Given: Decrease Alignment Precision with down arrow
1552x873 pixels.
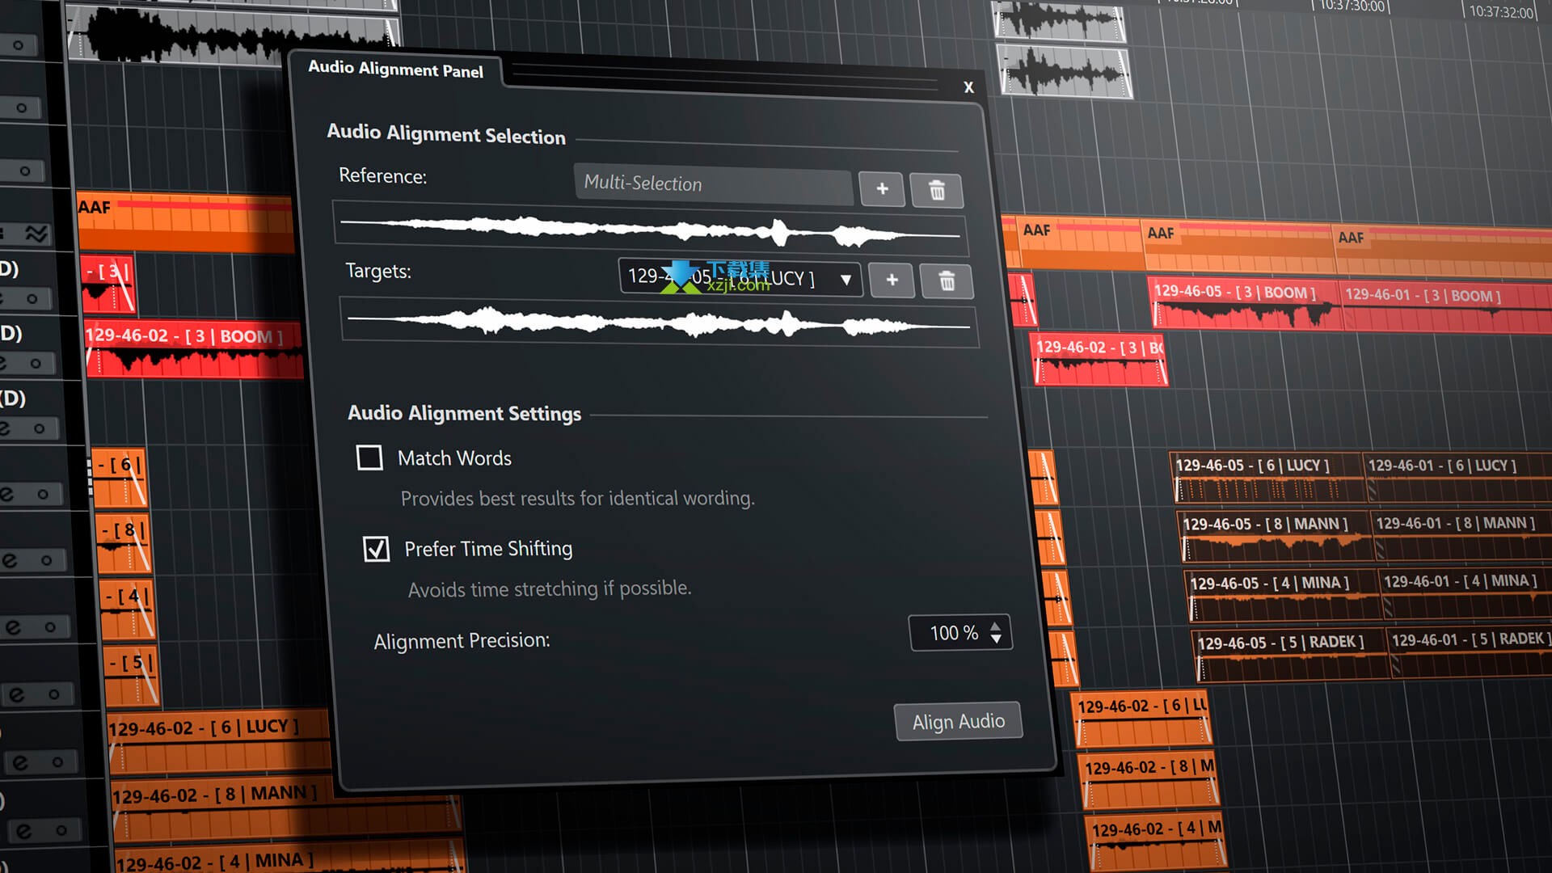Looking at the screenshot, I should point(996,639).
